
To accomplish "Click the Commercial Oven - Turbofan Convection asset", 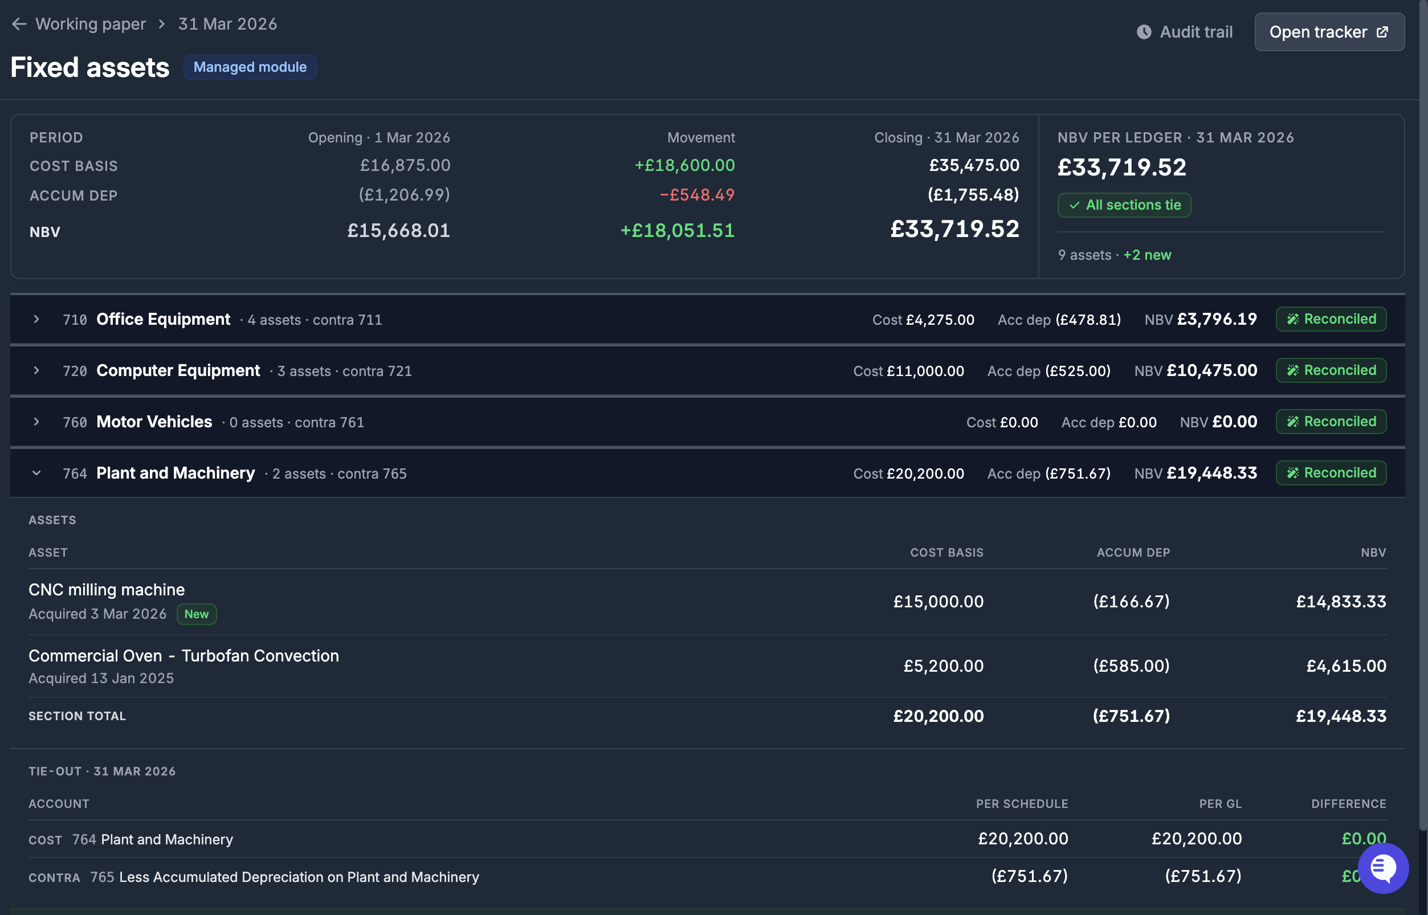I will point(183,655).
